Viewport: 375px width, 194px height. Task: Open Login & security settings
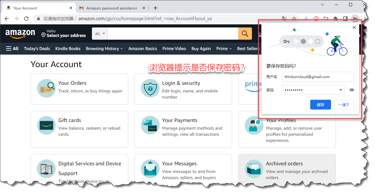tap(183, 89)
